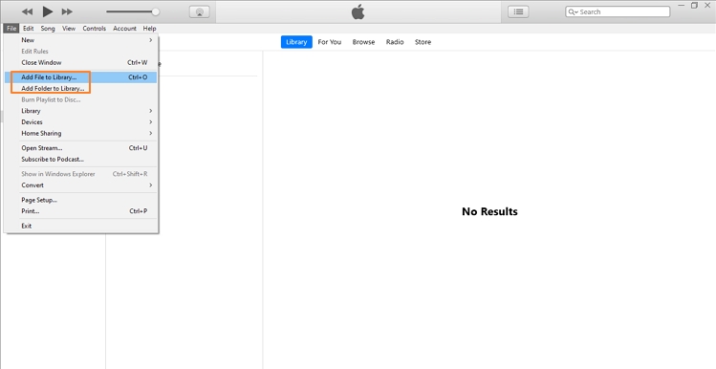The width and height of the screenshot is (716, 369).
Task: Skip forward with the Next track button
Action: coord(67,11)
